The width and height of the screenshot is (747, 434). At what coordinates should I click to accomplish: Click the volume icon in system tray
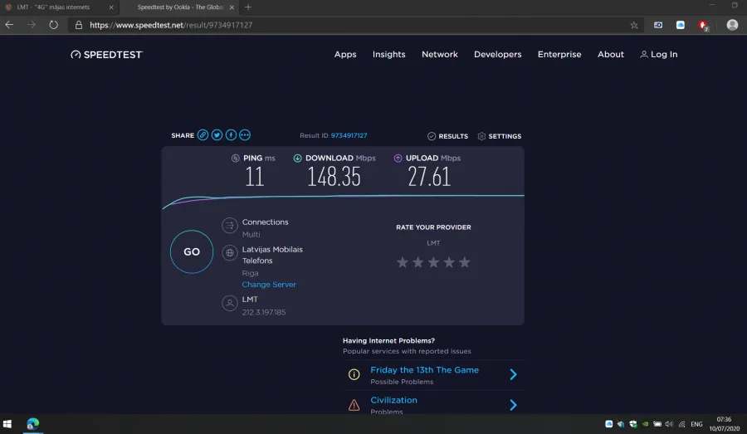point(669,424)
